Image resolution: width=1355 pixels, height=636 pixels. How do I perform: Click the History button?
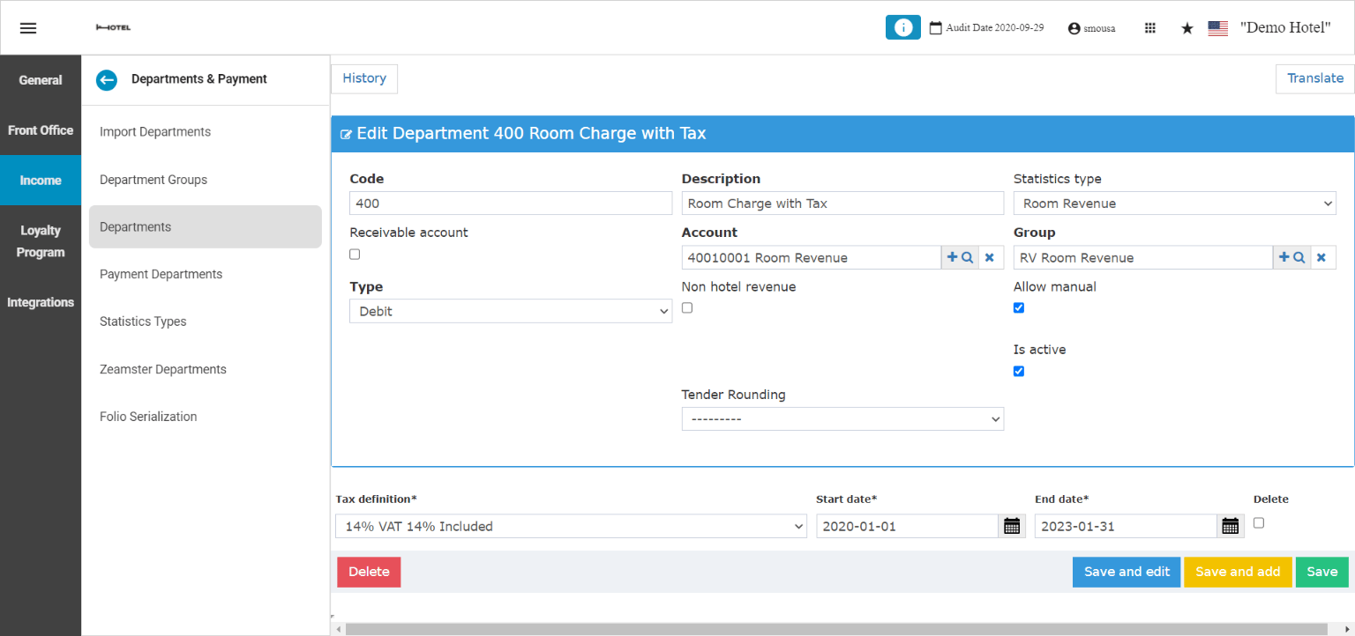pyautogui.click(x=364, y=78)
